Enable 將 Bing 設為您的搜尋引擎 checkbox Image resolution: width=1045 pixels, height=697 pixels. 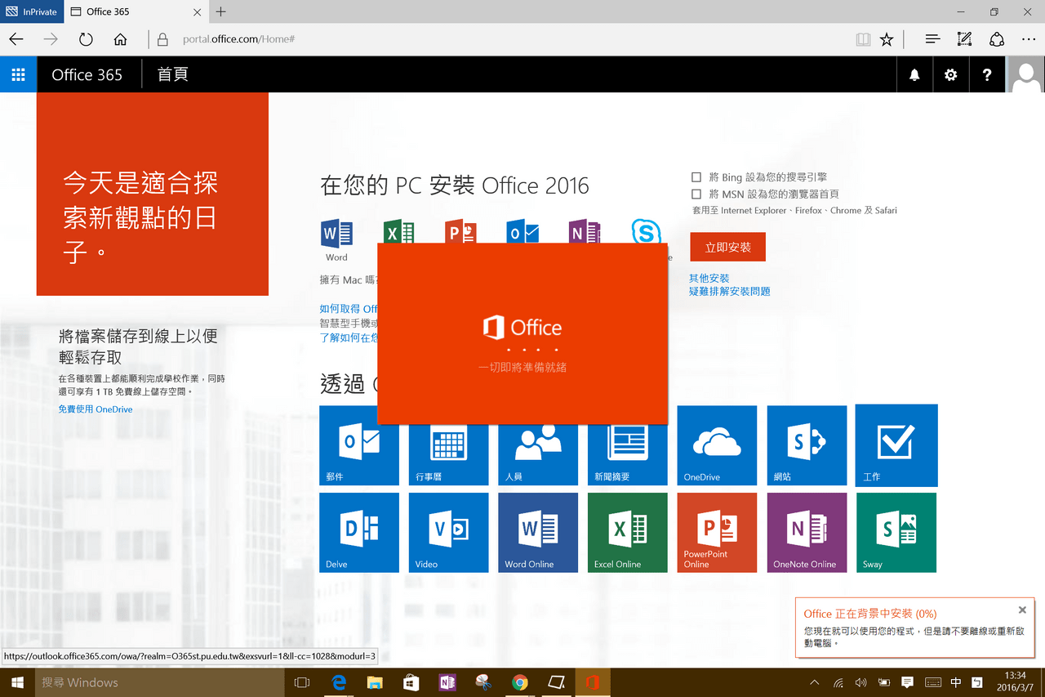tap(696, 176)
